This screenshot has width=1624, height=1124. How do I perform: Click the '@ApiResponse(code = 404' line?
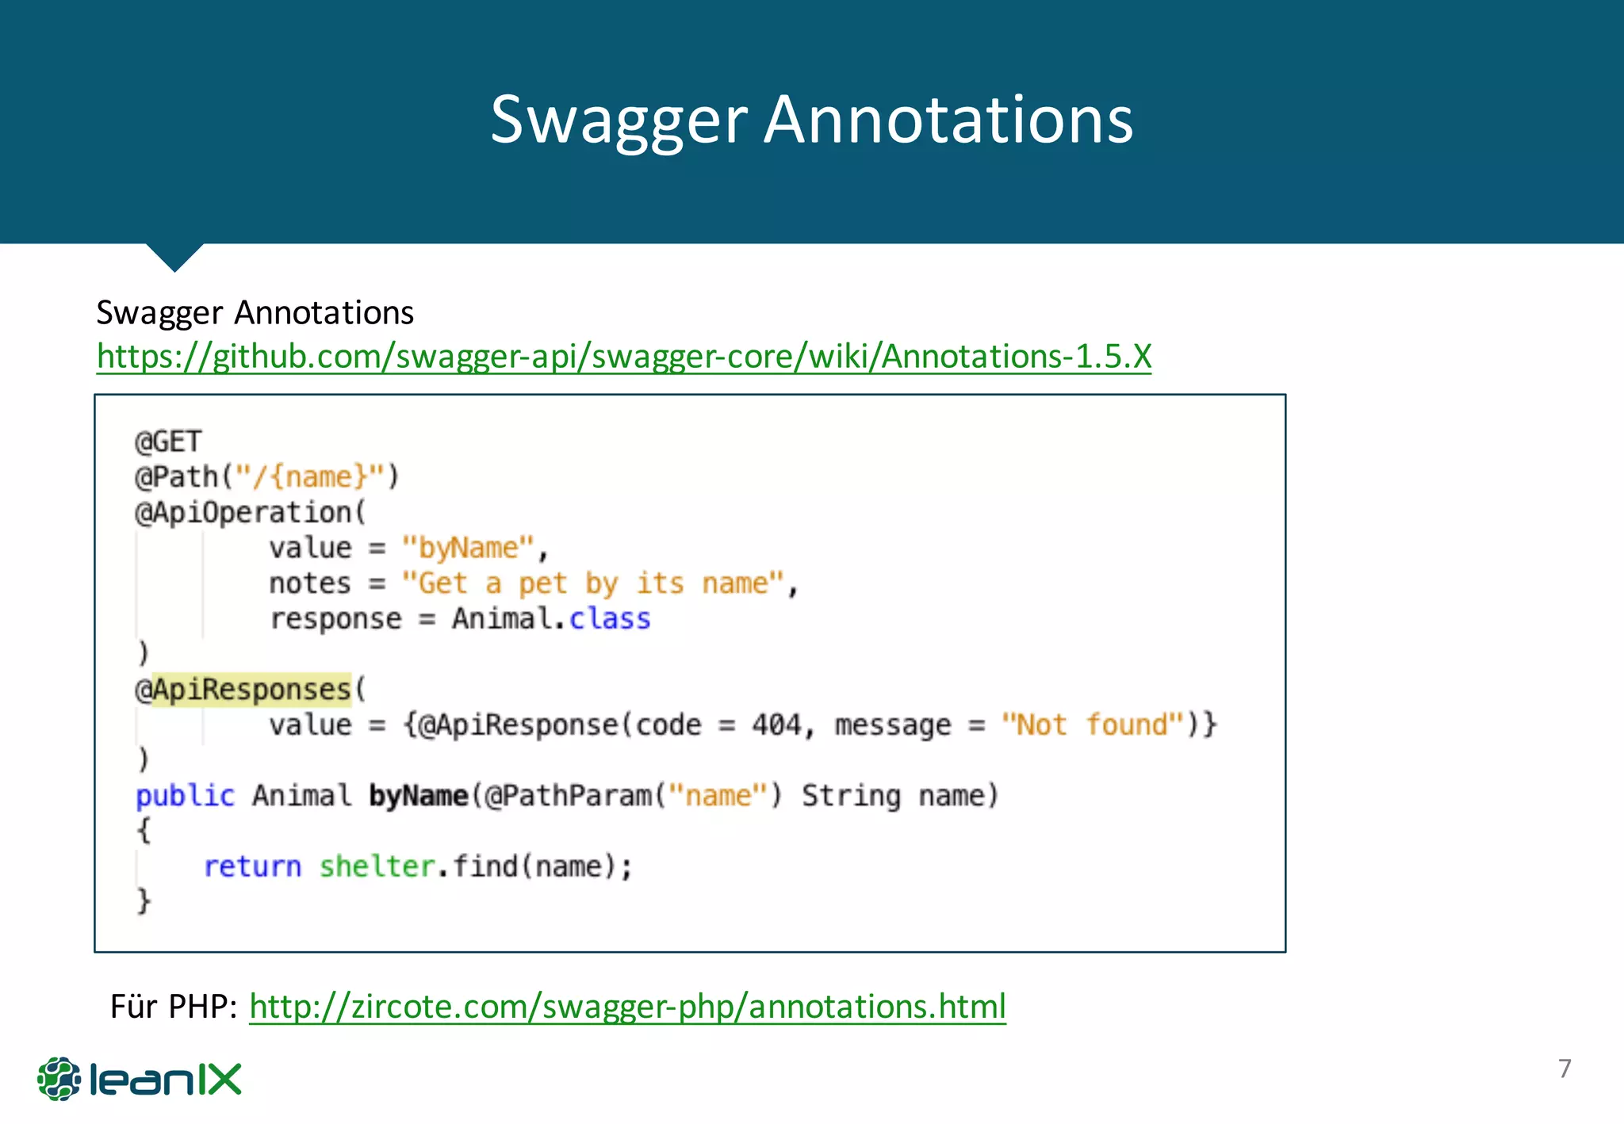pos(743,724)
